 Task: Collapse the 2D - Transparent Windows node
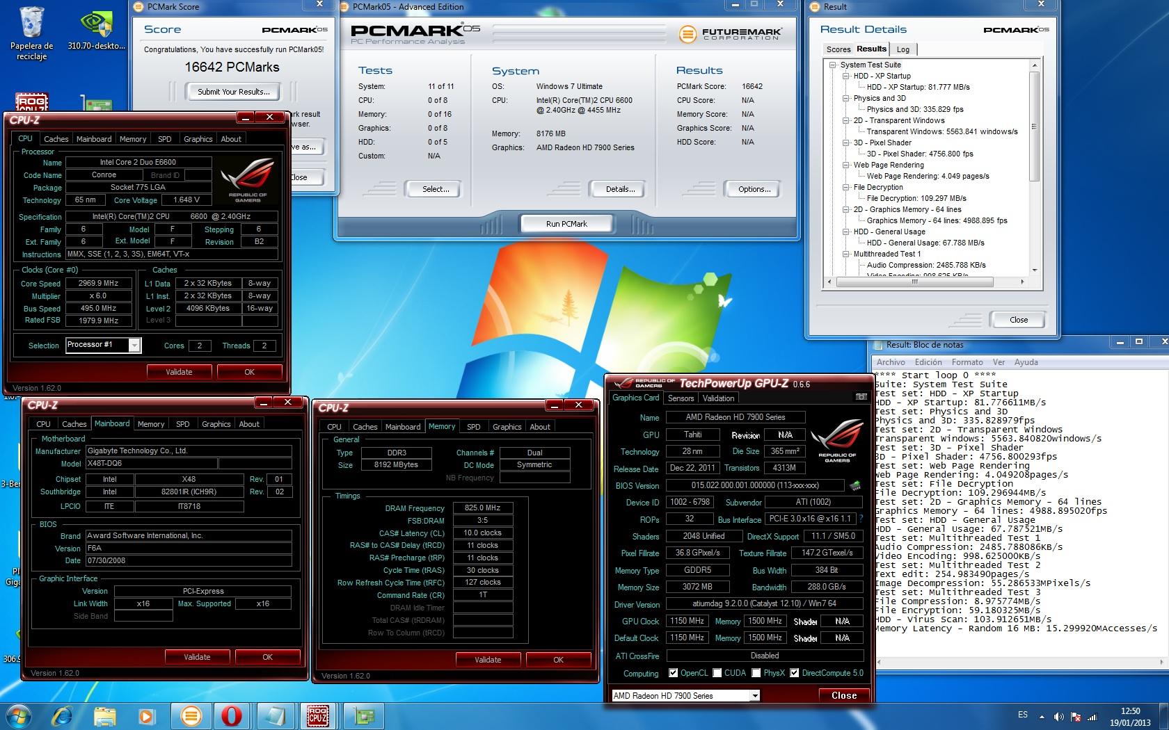click(846, 120)
